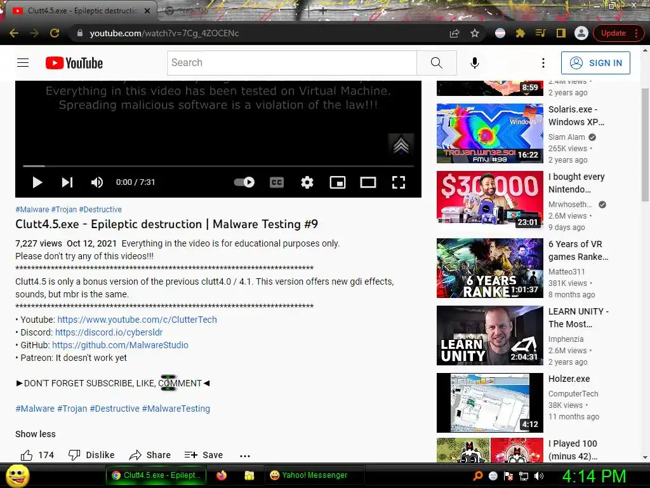The width and height of the screenshot is (650, 488).
Task: Open YouTube hamburger guide menu
Action: tap(23, 63)
